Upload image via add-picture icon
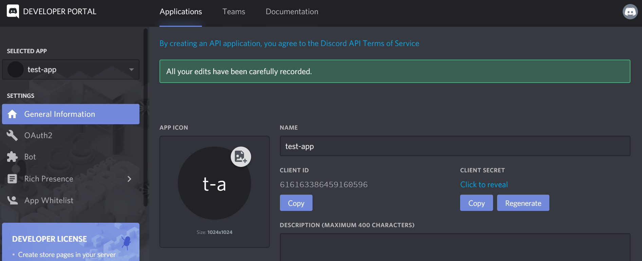The width and height of the screenshot is (642, 261). [x=241, y=157]
